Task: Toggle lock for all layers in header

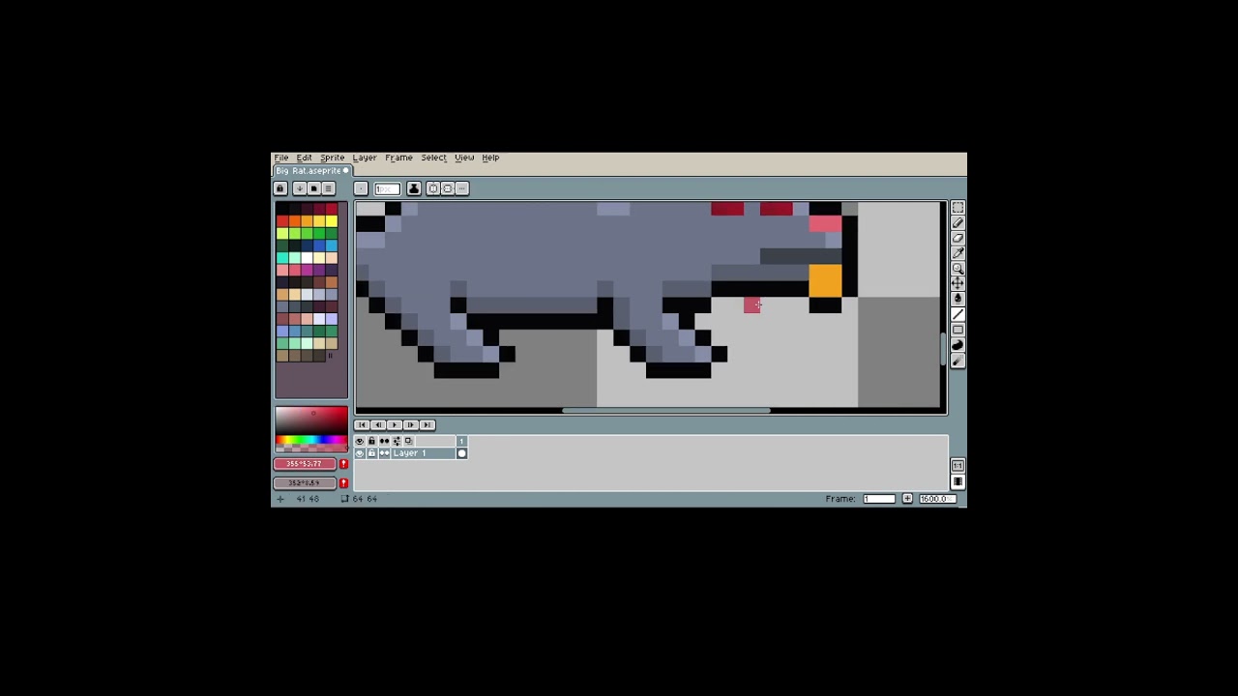Action: pyautogui.click(x=371, y=441)
